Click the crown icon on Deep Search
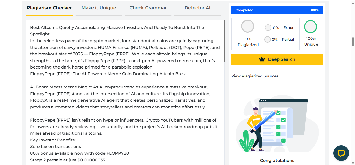 pos(262,59)
